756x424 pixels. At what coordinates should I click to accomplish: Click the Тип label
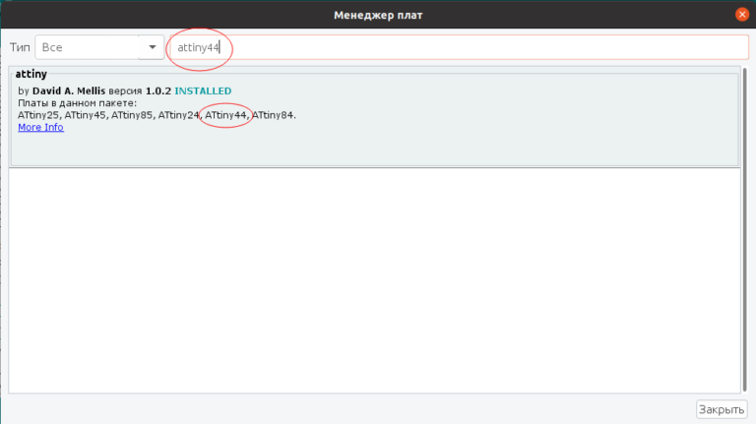[20, 47]
